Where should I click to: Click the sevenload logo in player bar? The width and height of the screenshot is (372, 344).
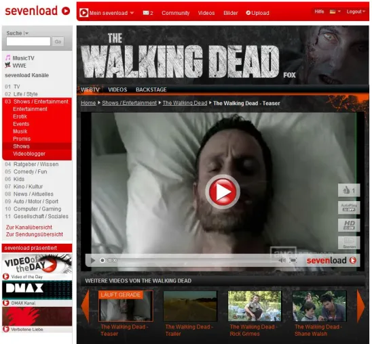(x=331, y=260)
